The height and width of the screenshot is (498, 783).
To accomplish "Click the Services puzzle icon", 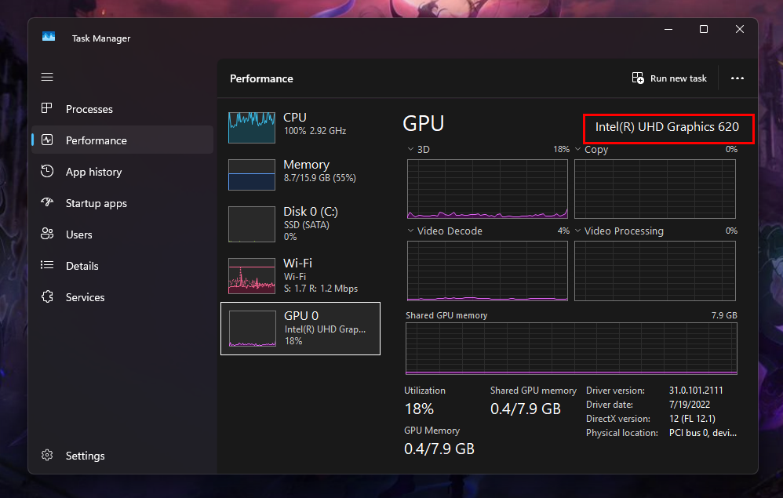I will click(47, 297).
